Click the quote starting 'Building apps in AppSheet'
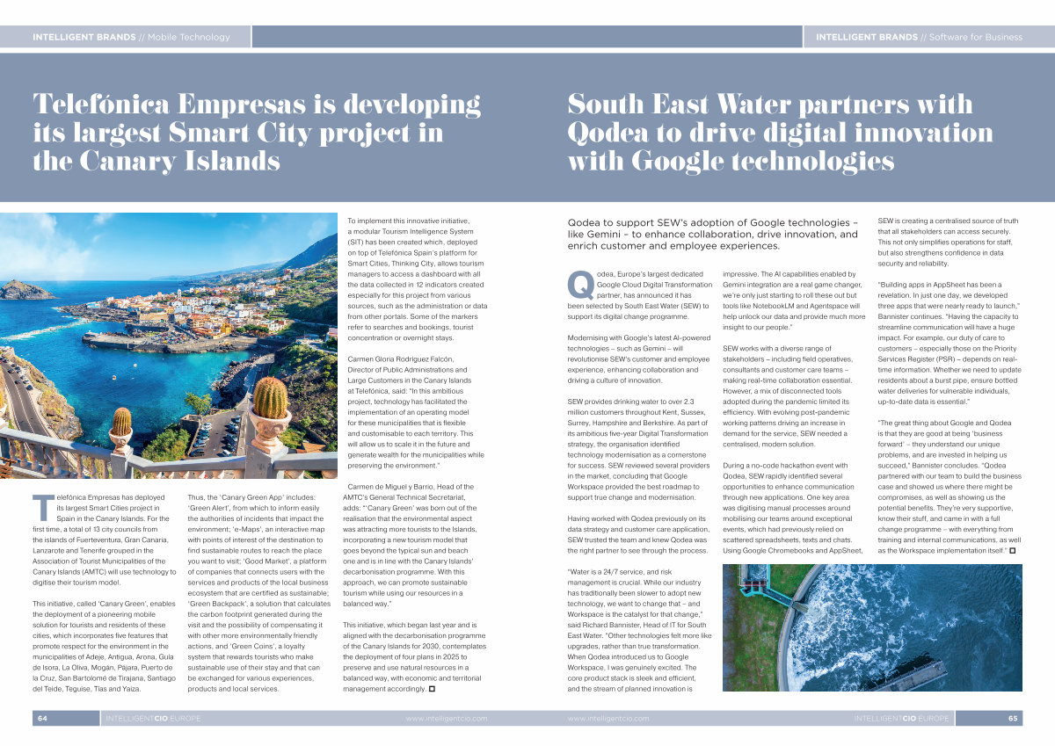The height and width of the screenshot is (746, 1055). (949, 343)
